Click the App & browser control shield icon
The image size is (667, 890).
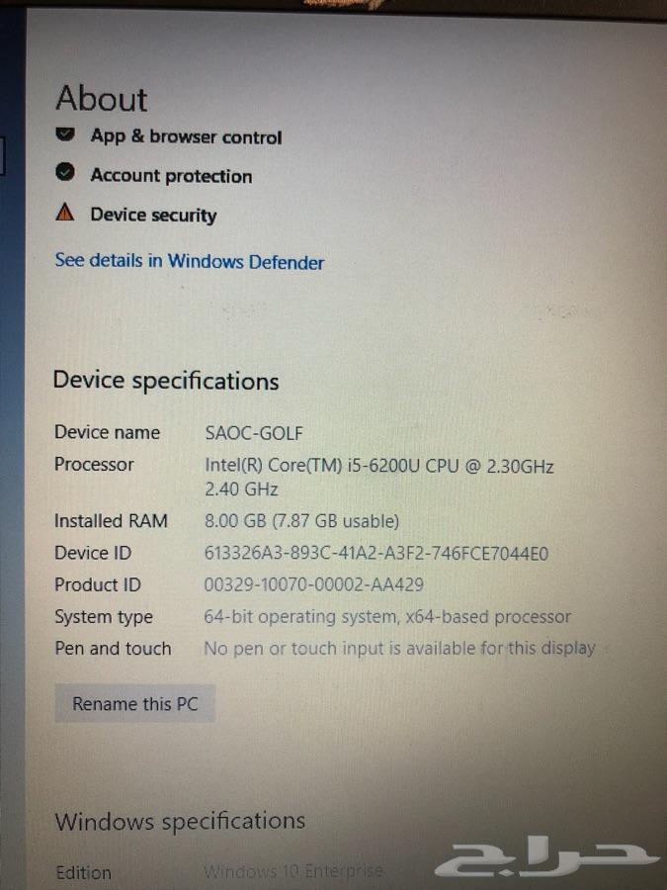65,133
